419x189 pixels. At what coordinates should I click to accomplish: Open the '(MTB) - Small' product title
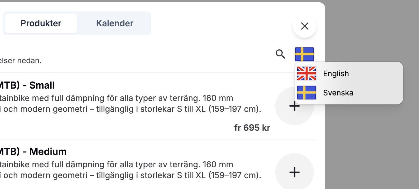[27, 85]
